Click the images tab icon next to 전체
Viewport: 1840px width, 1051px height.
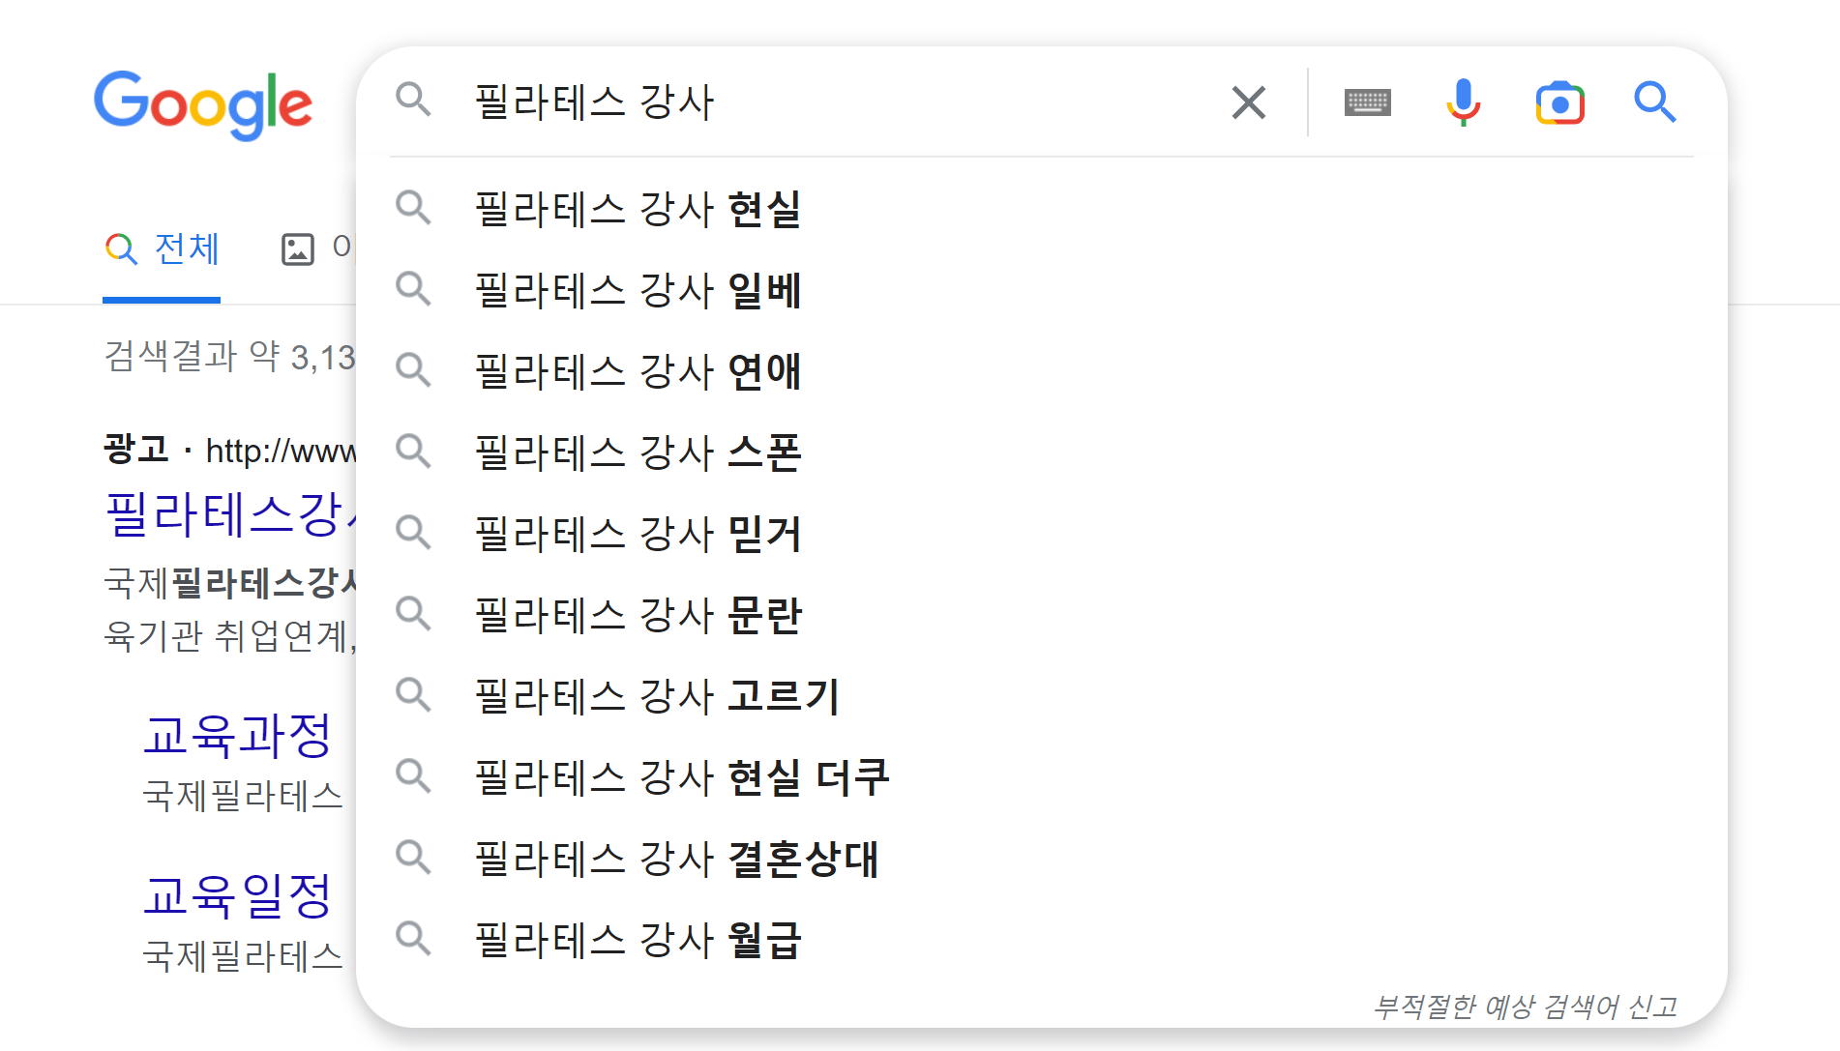click(299, 249)
